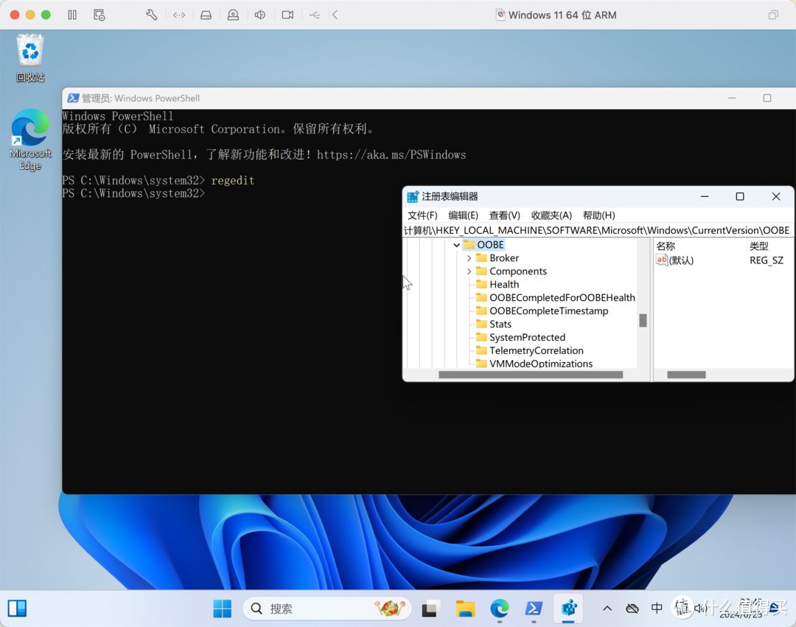The width and height of the screenshot is (796, 627).
Task: Click the values pane horizontal scrollbar
Action: click(686, 375)
